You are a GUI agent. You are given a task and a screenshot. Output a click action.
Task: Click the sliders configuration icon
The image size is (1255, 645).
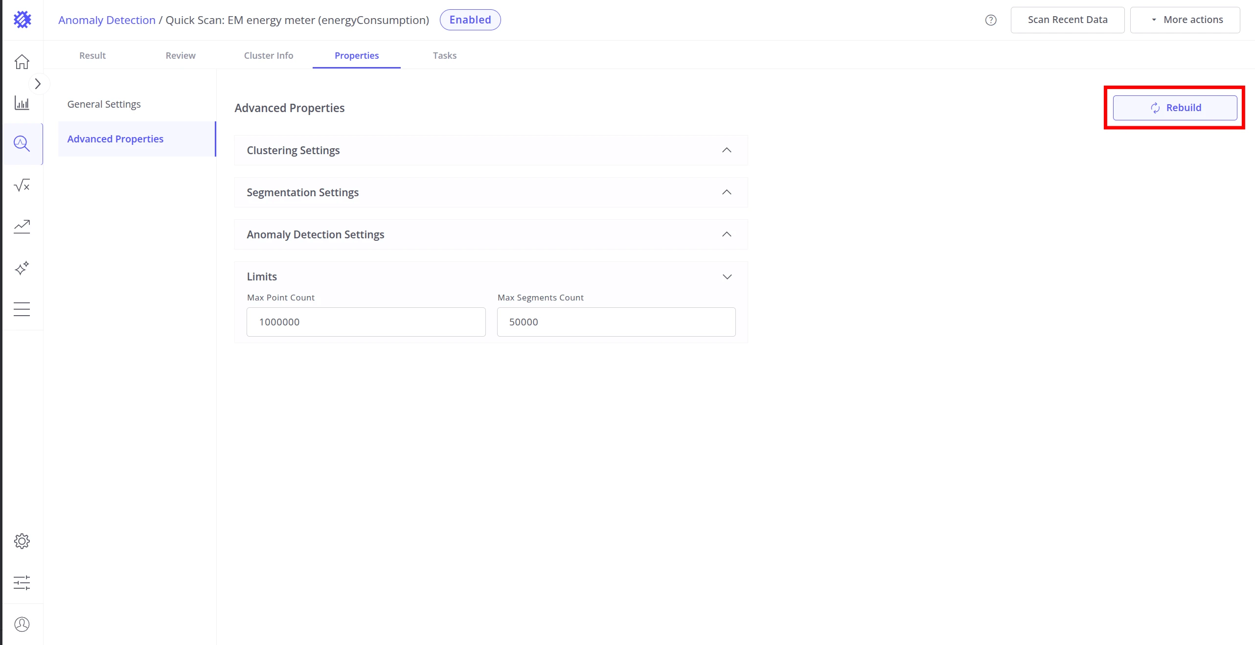tap(22, 583)
